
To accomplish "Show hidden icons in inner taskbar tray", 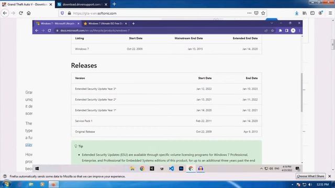I will (261, 169).
